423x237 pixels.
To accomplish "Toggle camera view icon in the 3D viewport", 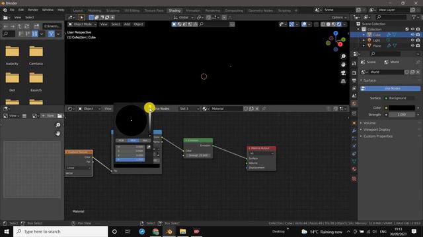I will pyautogui.click(x=343, y=73).
